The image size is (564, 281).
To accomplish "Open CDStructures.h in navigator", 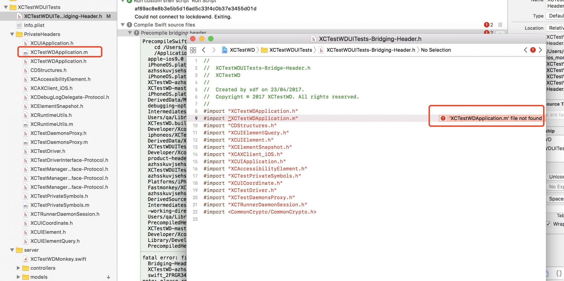I will [48, 70].
